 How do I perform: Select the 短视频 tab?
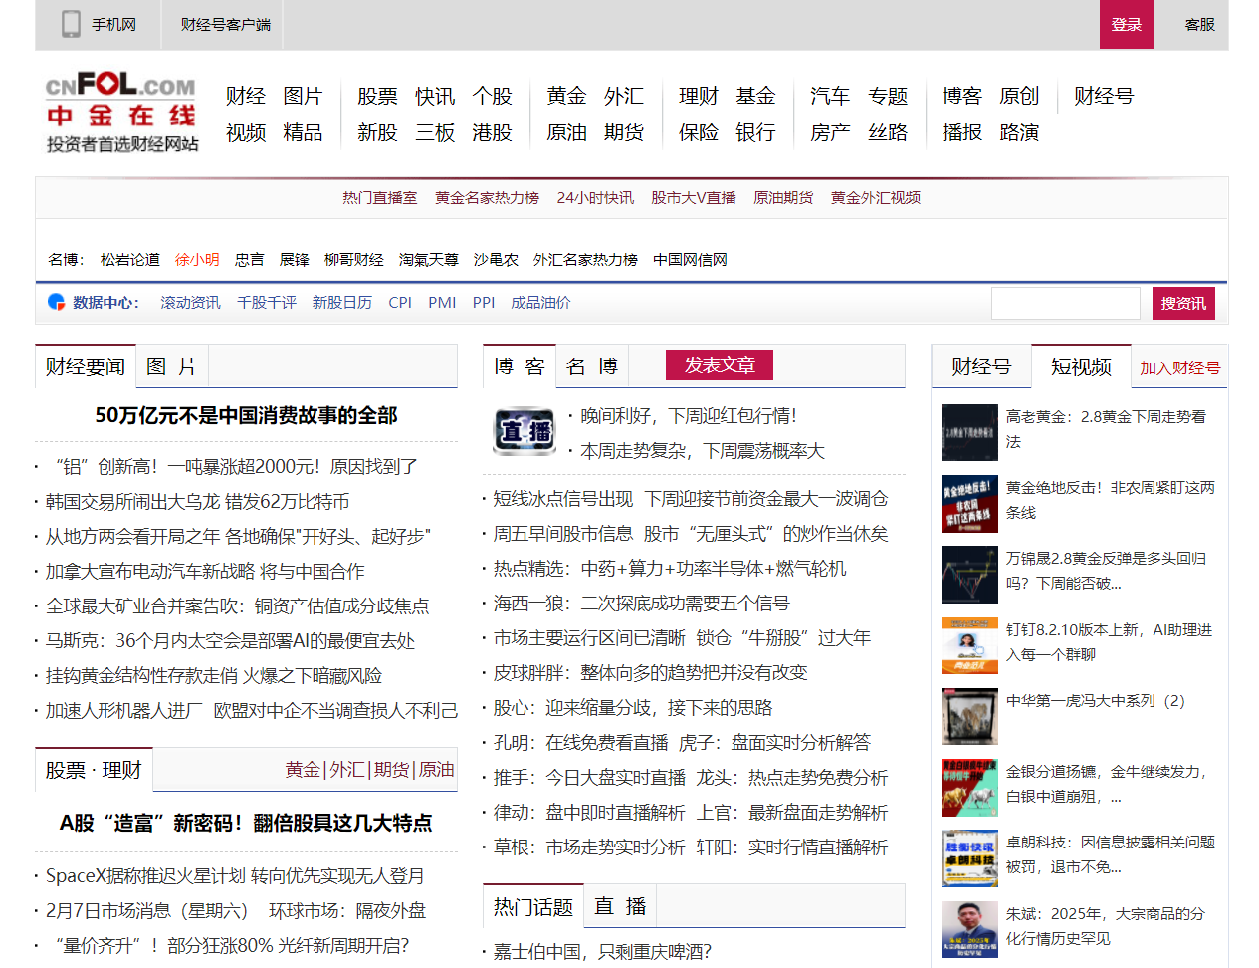tap(1081, 366)
